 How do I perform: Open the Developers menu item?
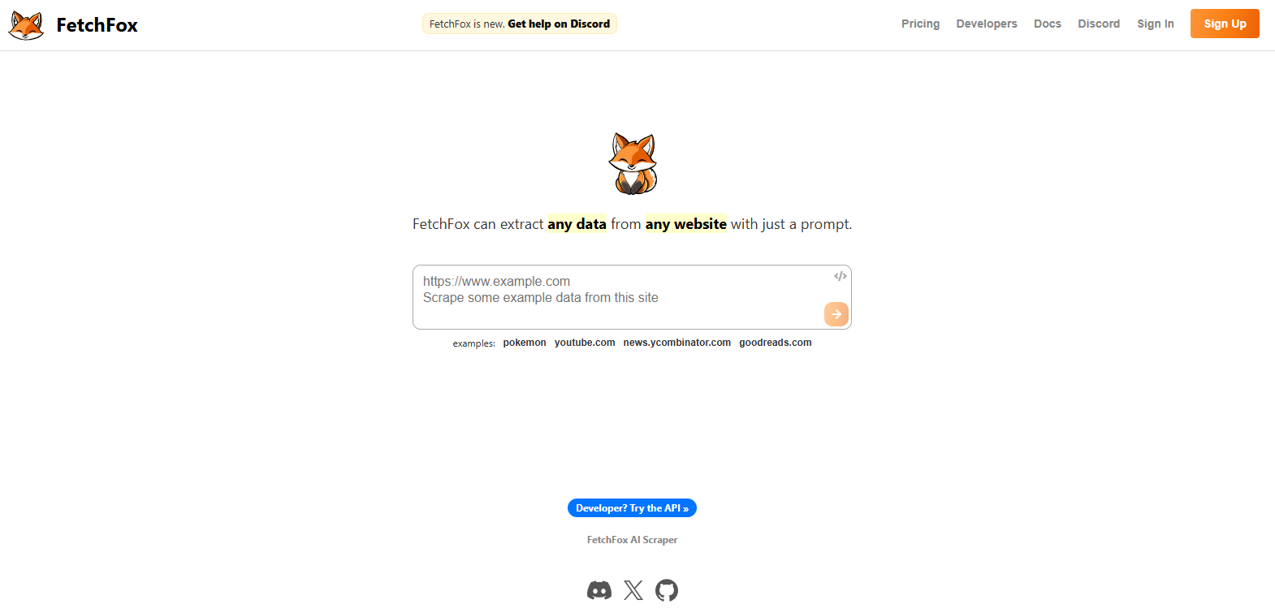tap(987, 24)
